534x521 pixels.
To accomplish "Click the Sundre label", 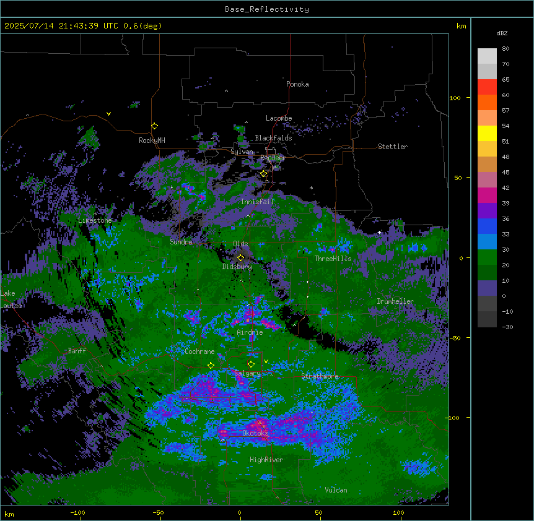I will (x=181, y=242).
